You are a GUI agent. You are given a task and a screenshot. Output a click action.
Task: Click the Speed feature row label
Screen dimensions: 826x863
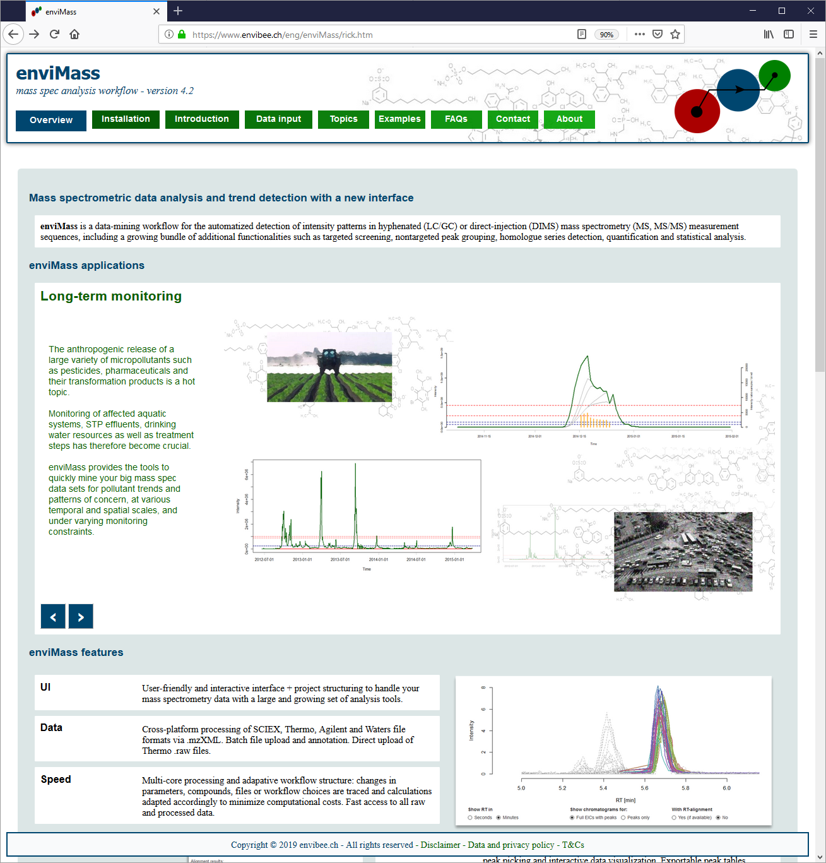56,779
